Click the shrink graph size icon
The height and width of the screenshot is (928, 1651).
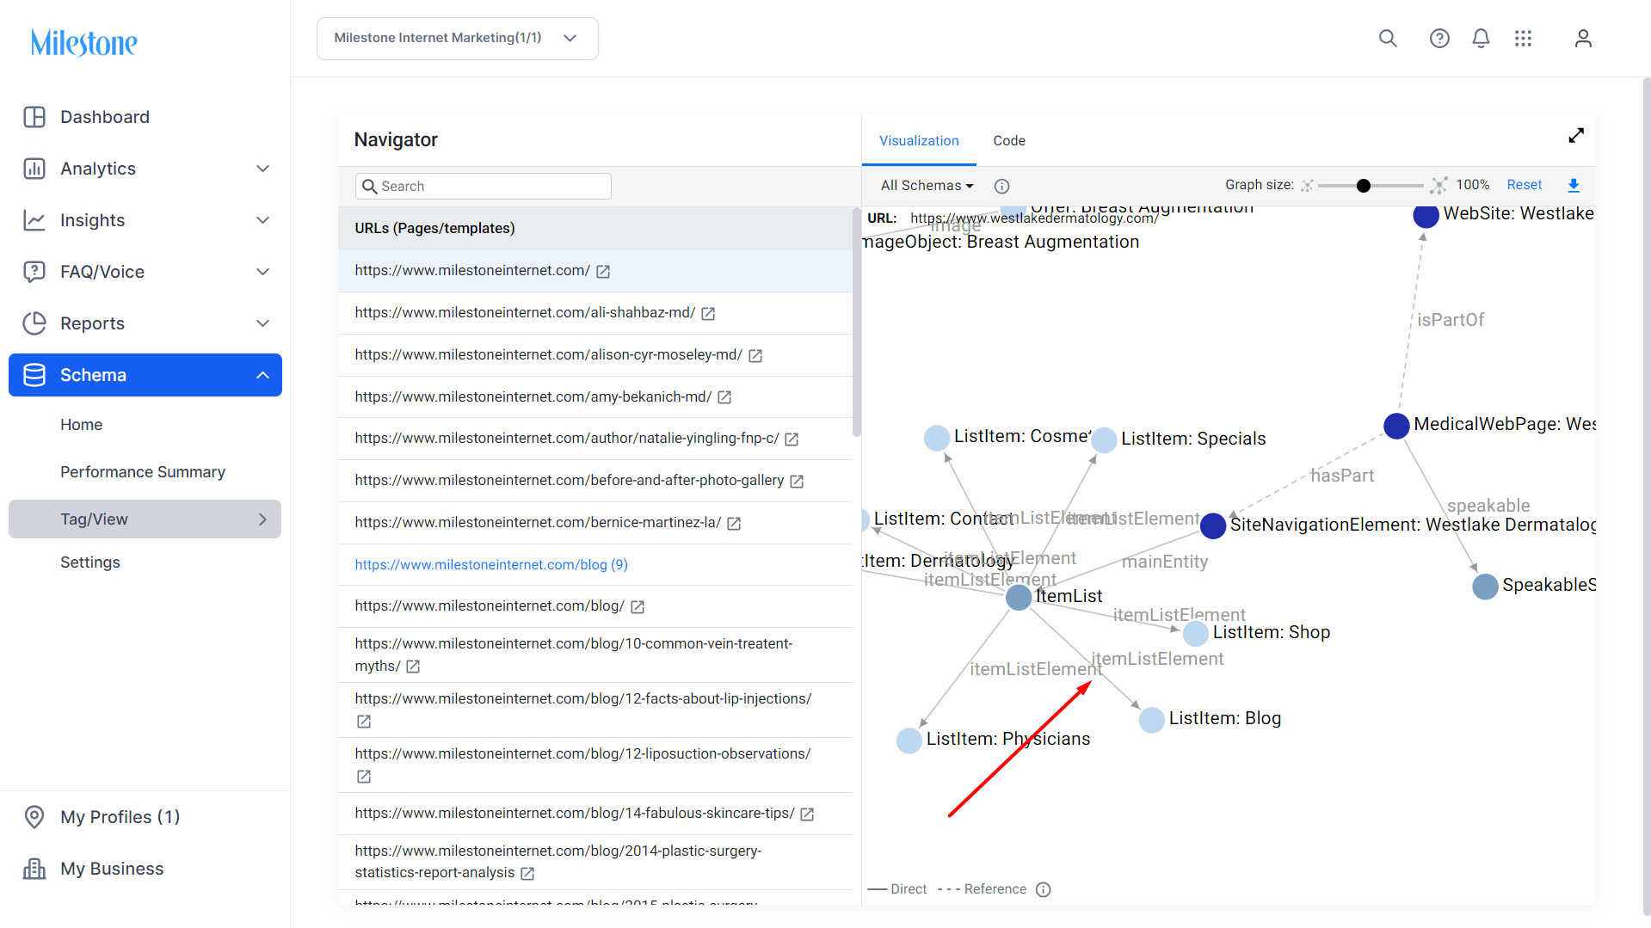point(1307,185)
